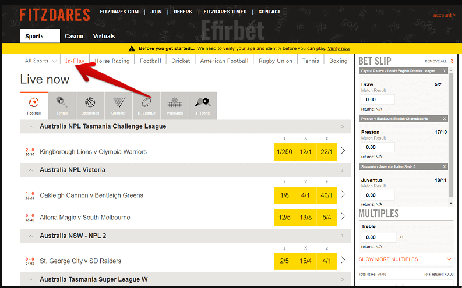Select the Volleyball live sport icon
The width and height of the screenshot is (462, 288).
175,106
